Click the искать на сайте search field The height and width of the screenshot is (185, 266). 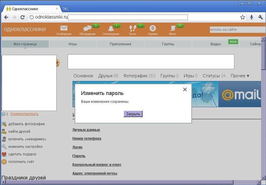tap(238, 30)
